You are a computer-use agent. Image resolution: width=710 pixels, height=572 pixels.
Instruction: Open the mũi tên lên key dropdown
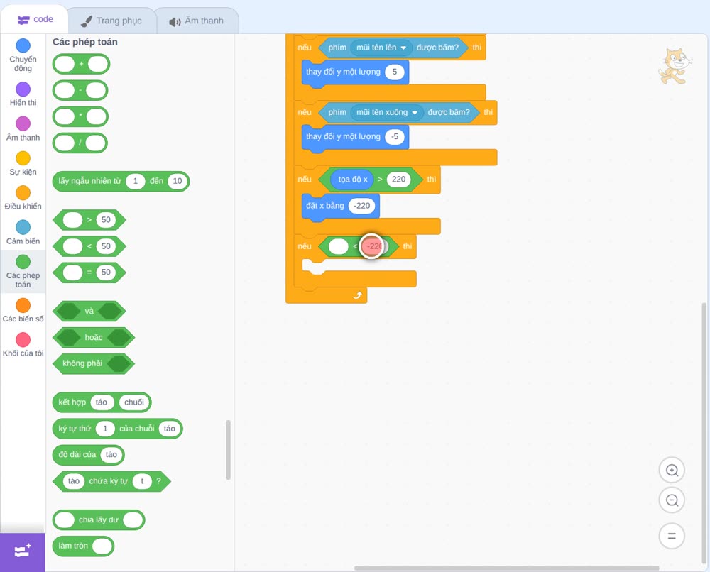pyautogui.click(x=381, y=48)
